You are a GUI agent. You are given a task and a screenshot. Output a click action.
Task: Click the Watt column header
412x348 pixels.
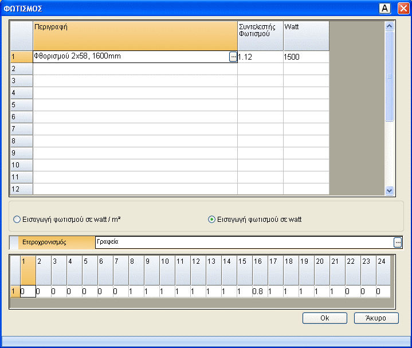point(307,36)
